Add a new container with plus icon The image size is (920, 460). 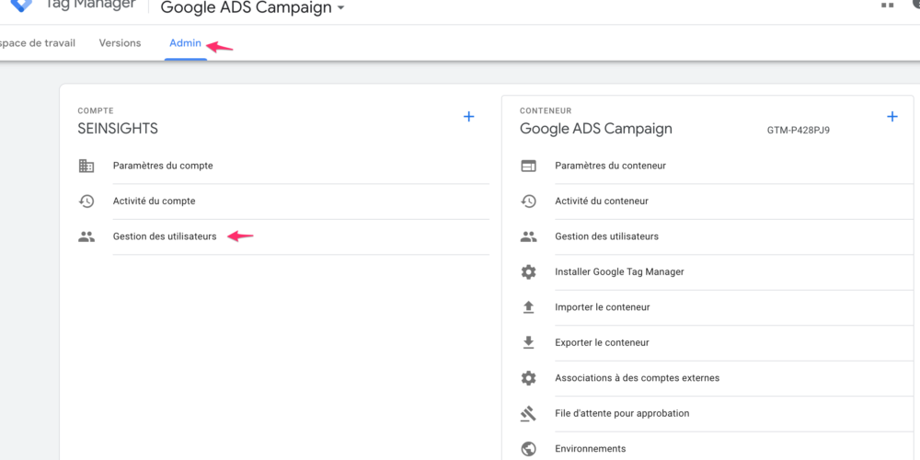891,117
